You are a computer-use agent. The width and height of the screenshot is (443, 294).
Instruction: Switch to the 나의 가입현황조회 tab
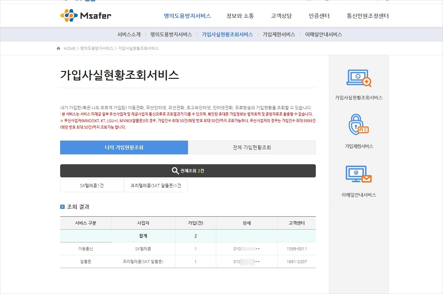[x=124, y=147]
